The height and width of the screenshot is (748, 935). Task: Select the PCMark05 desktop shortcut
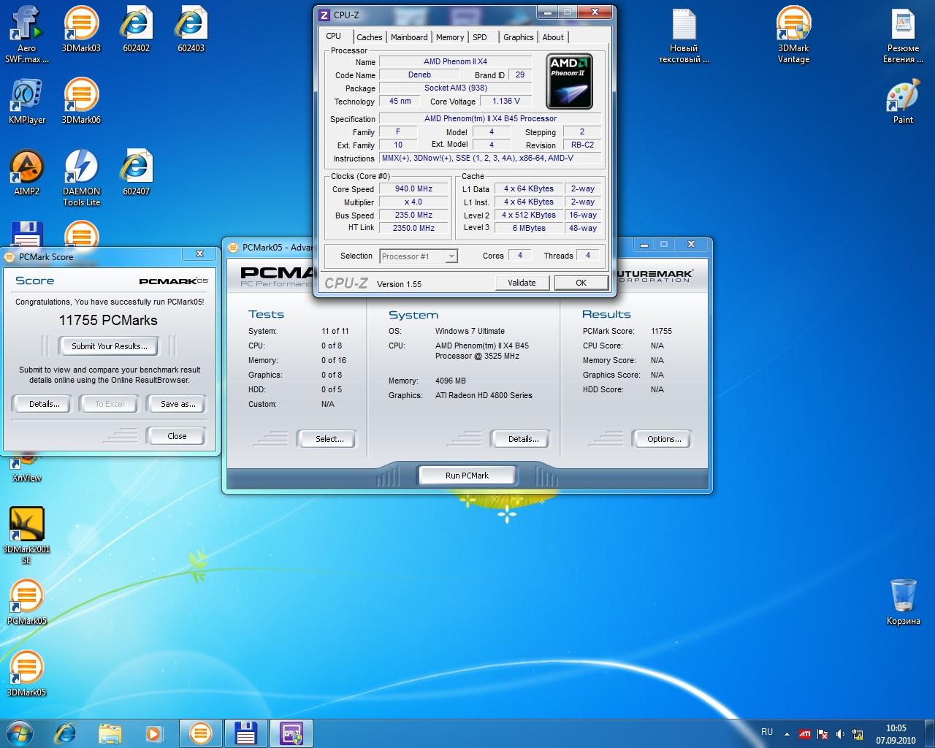(26, 602)
